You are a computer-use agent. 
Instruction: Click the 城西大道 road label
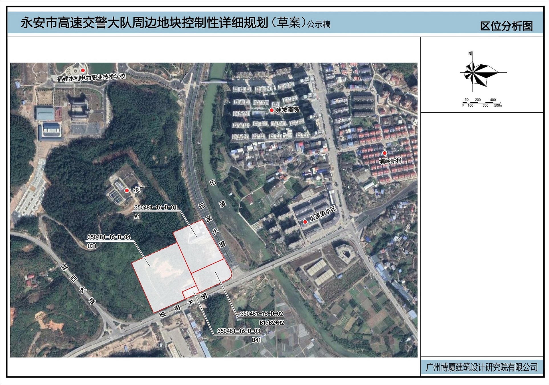pos(78,284)
